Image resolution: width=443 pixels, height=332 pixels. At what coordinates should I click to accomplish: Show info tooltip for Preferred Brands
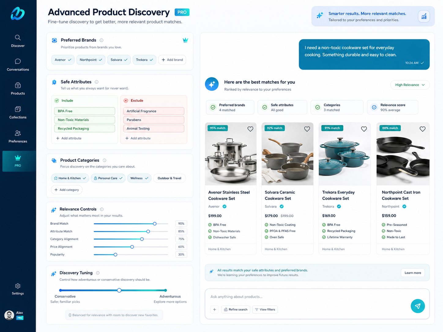(x=102, y=40)
